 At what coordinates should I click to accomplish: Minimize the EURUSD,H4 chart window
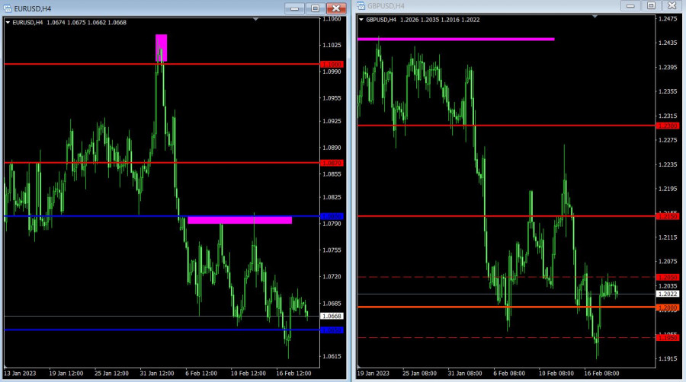click(x=294, y=8)
